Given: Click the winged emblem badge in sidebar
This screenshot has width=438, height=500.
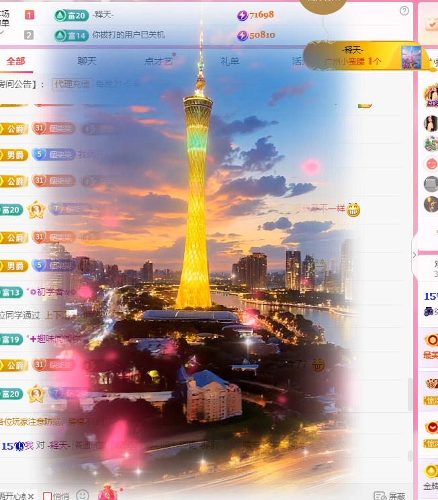Looking at the screenshot, I should (431, 384).
